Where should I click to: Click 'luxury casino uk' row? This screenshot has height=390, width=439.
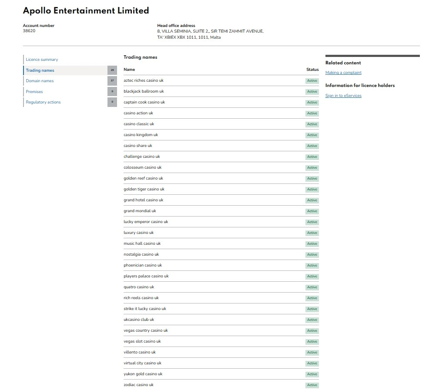[221, 233]
